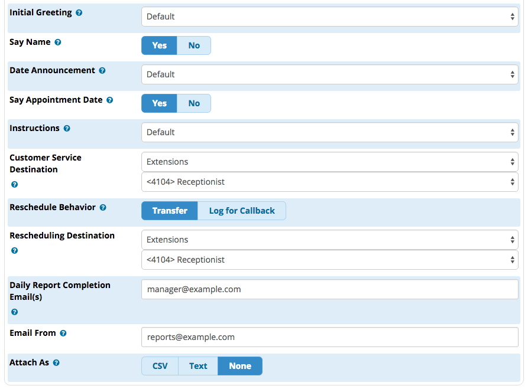Open the Date Announcement dropdown

(330, 74)
